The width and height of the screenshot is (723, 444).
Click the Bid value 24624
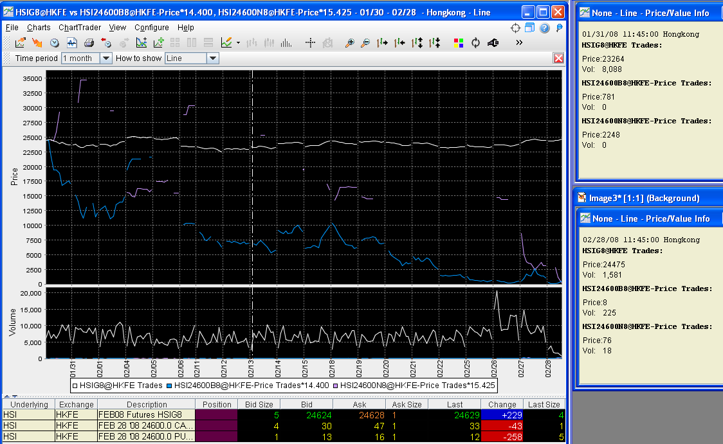click(318, 415)
